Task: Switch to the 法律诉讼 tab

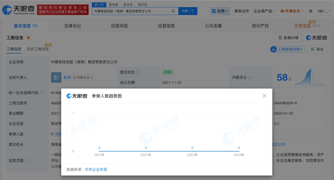Action: point(73,26)
